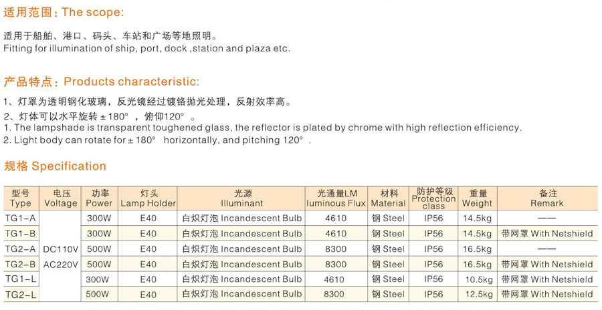The image size is (602, 310).
Task: Select the "Power" column header
Action: click(100, 198)
